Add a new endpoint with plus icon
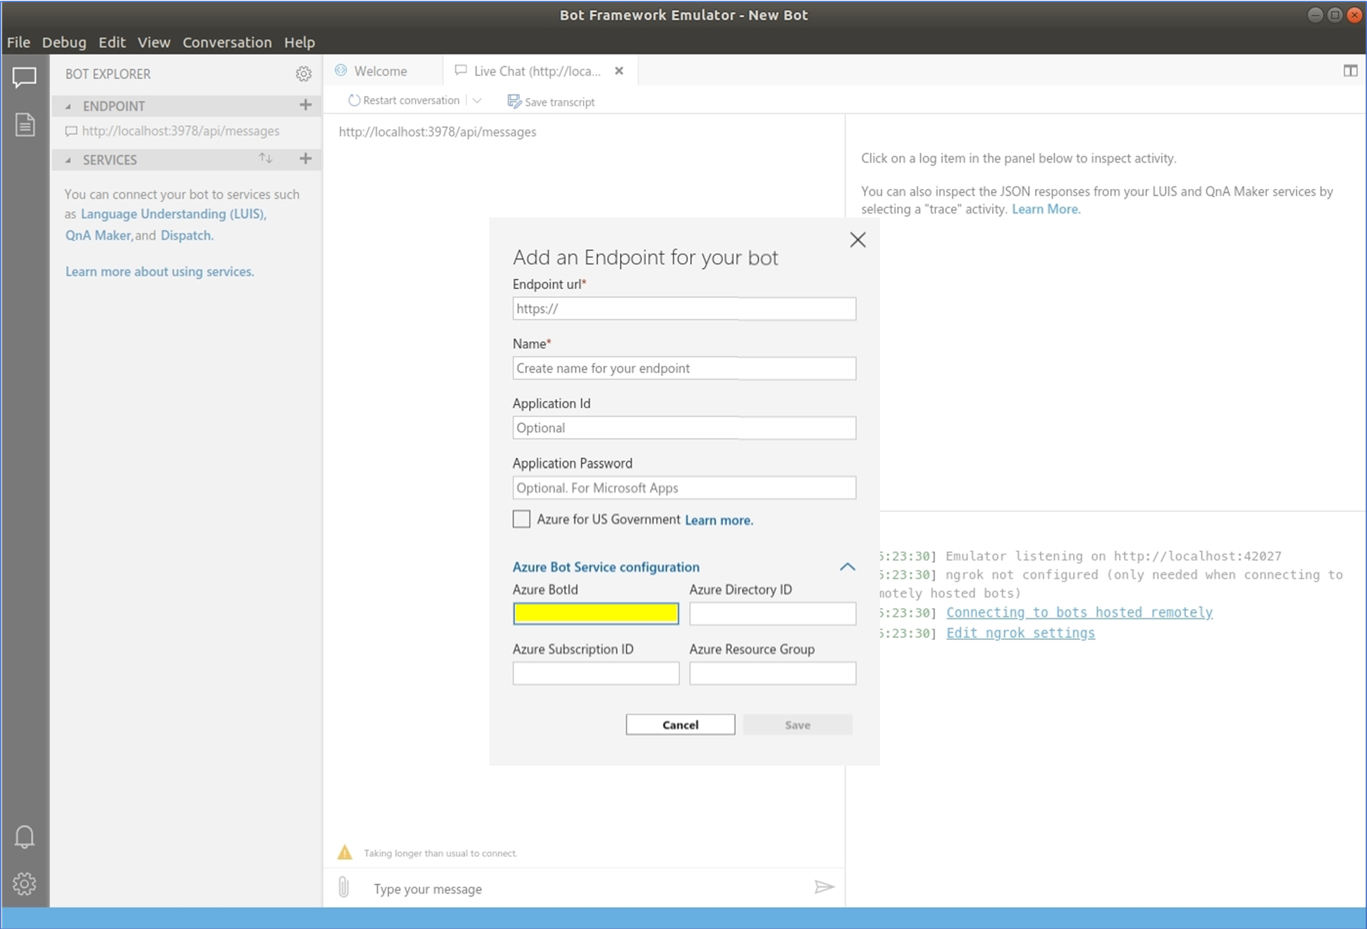The height and width of the screenshot is (929, 1367). (x=305, y=105)
